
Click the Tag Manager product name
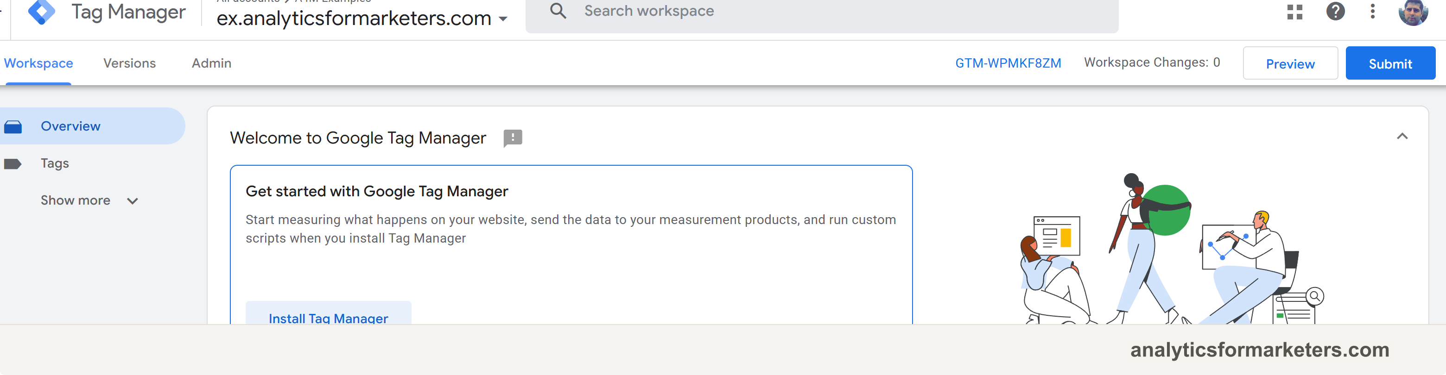pyautogui.click(x=128, y=12)
